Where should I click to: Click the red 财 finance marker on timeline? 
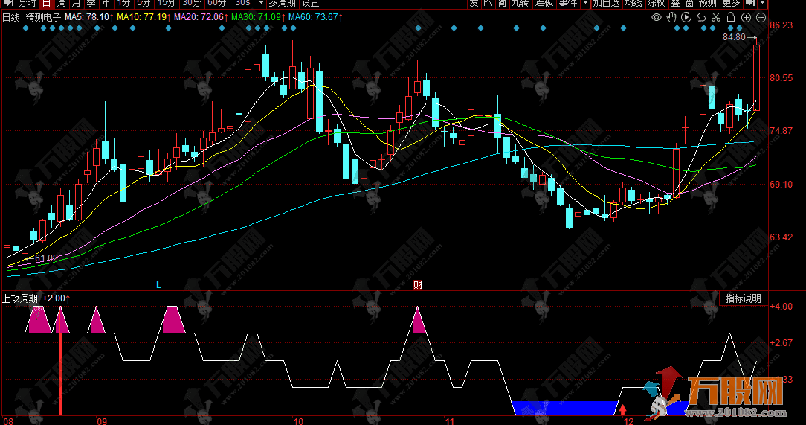tap(418, 284)
